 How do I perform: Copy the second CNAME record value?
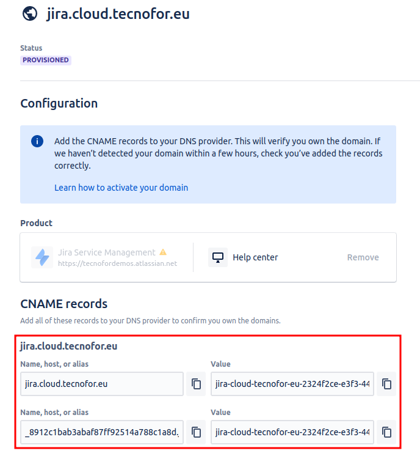386,432
